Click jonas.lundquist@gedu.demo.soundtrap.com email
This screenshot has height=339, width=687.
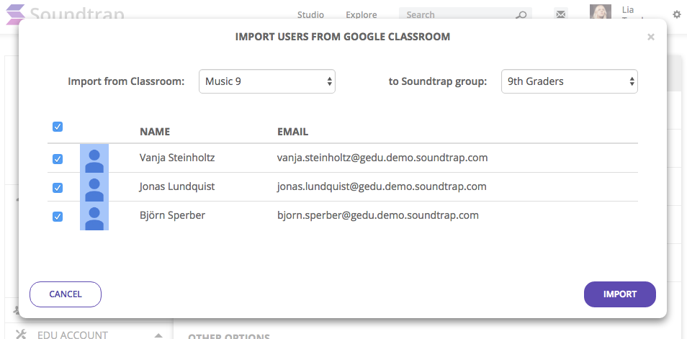(x=382, y=186)
